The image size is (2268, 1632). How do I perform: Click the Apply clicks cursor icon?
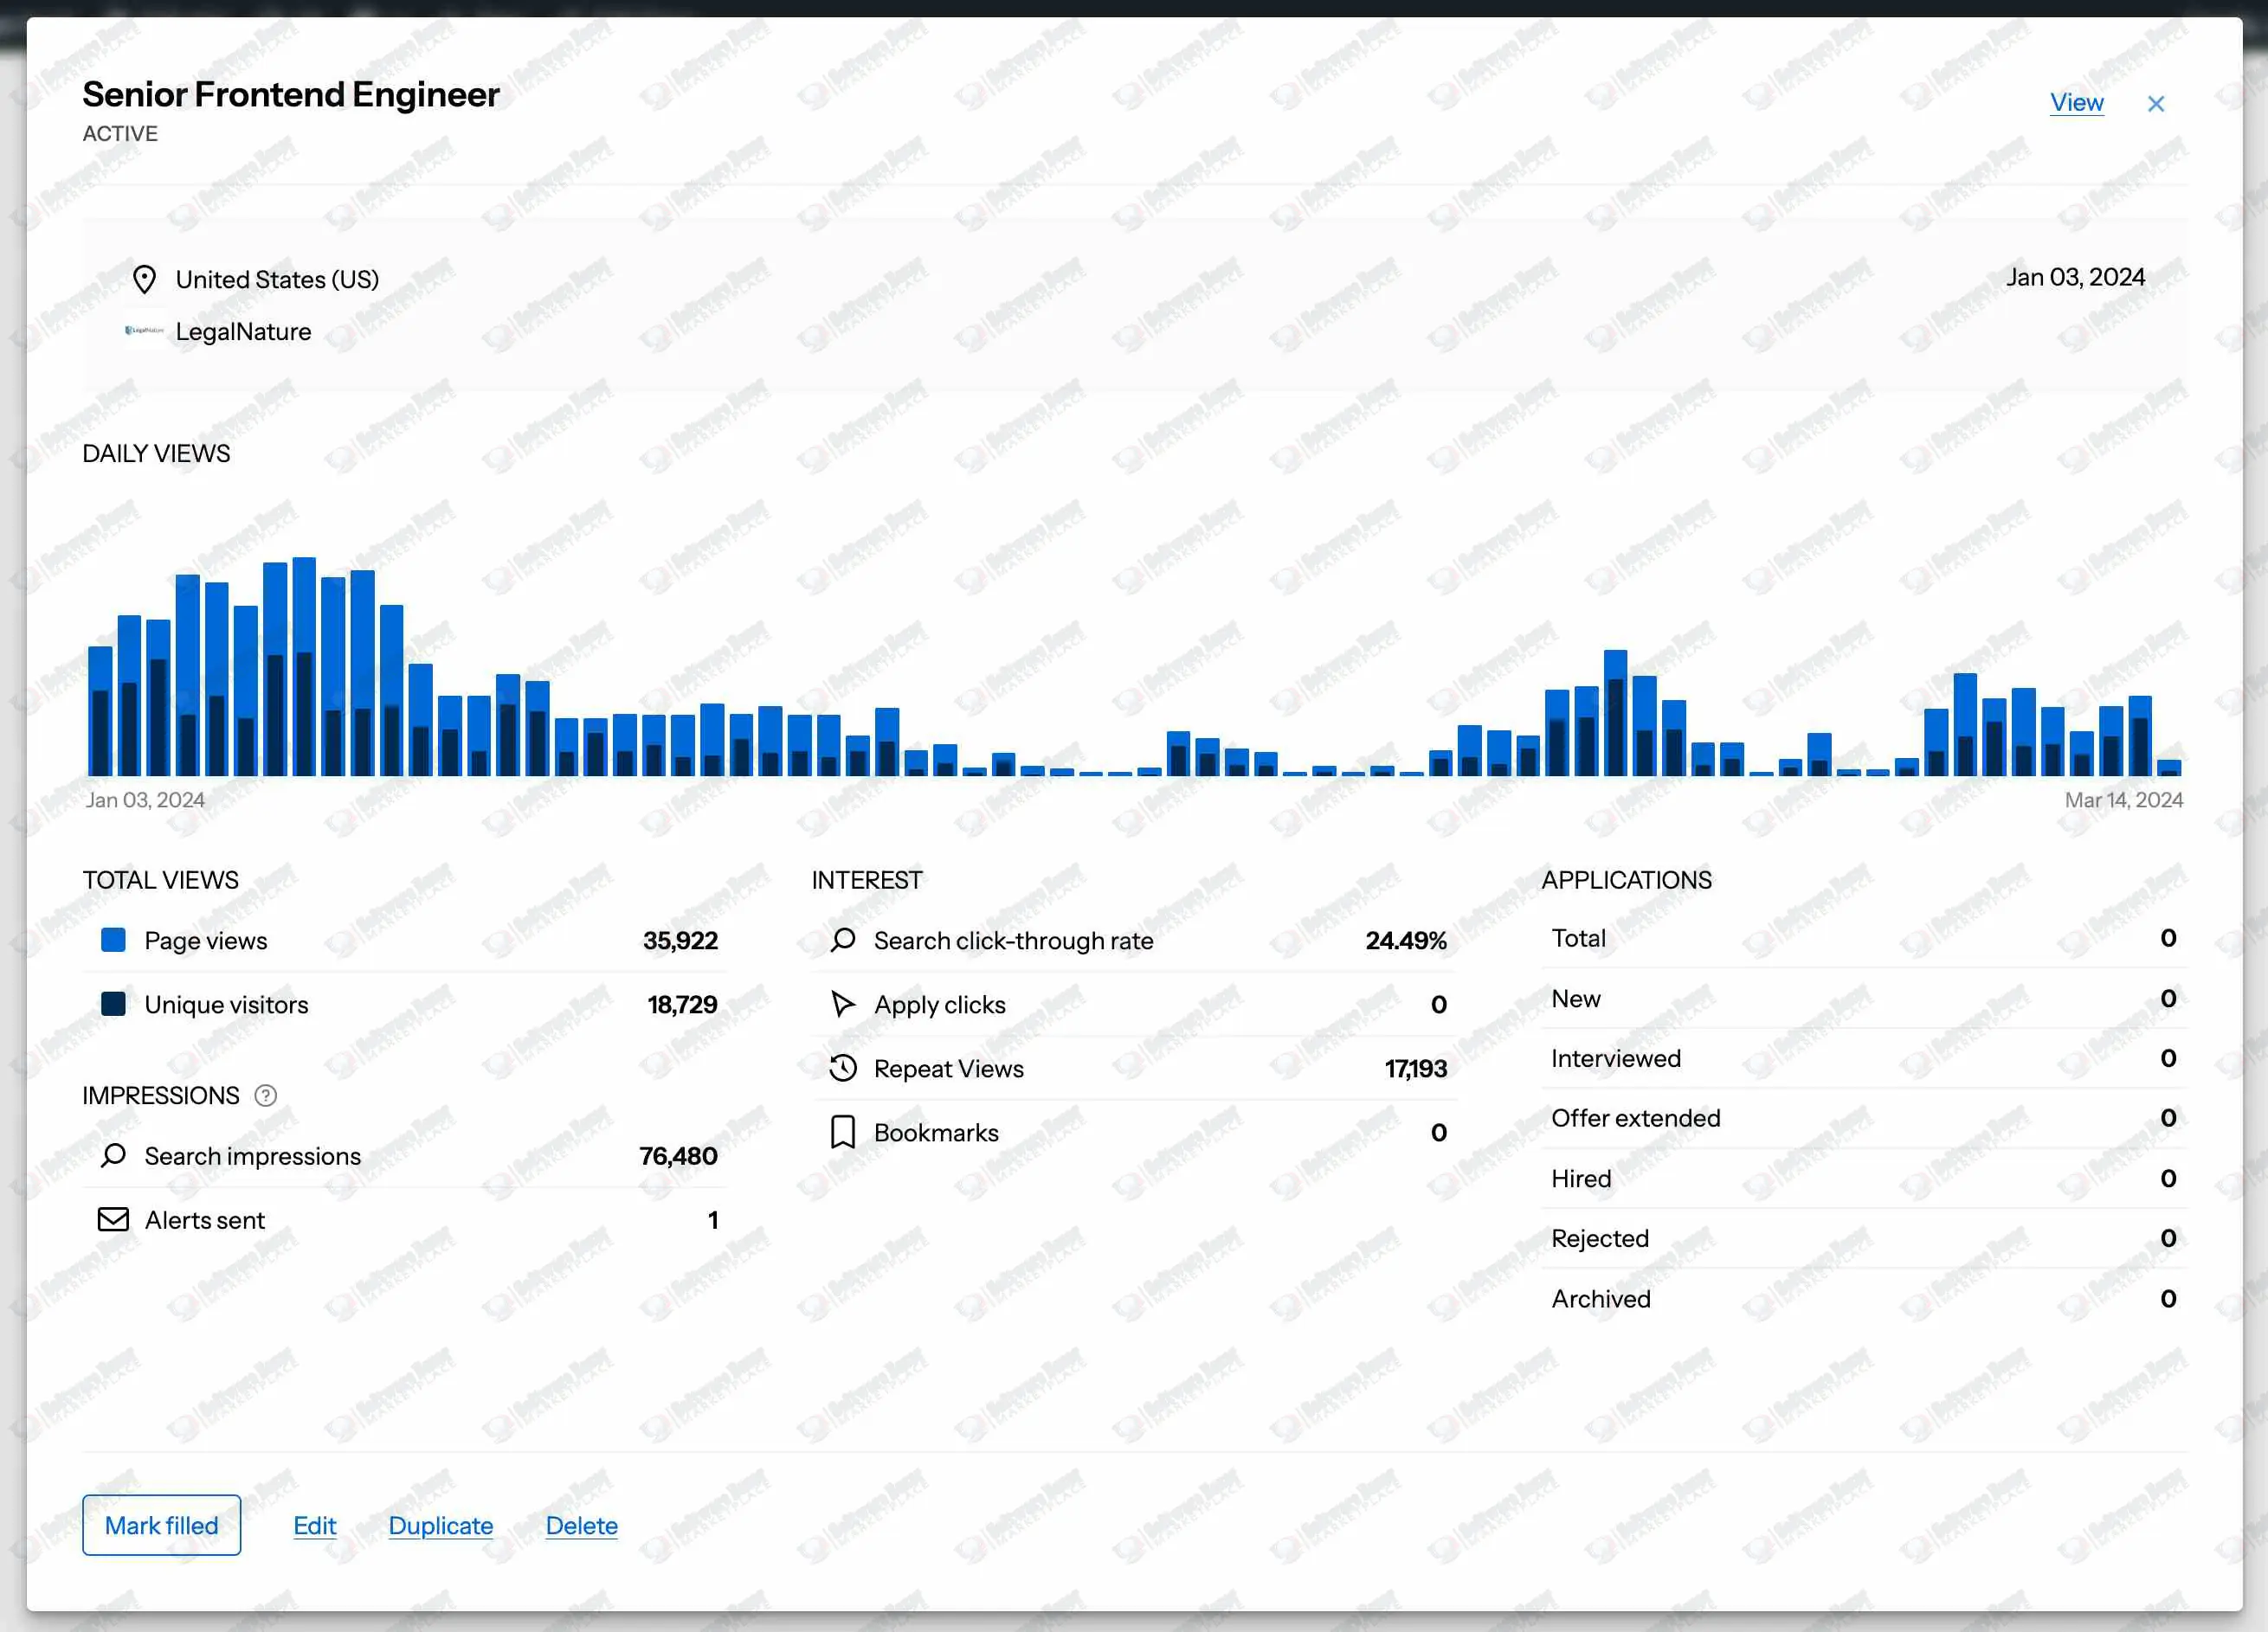pyautogui.click(x=843, y=1004)
